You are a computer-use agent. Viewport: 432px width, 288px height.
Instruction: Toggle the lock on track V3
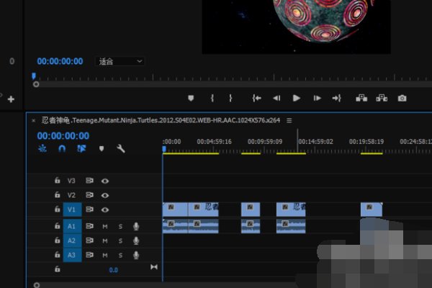(57, 181)
